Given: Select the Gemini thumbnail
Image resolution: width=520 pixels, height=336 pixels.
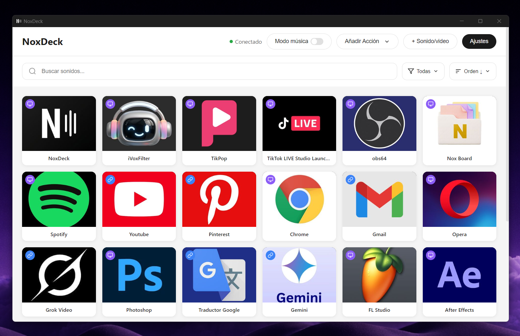Looking at the screenshot, I should 299,275.
